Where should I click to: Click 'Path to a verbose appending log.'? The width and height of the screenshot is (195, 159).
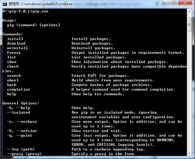pos(108,149)
